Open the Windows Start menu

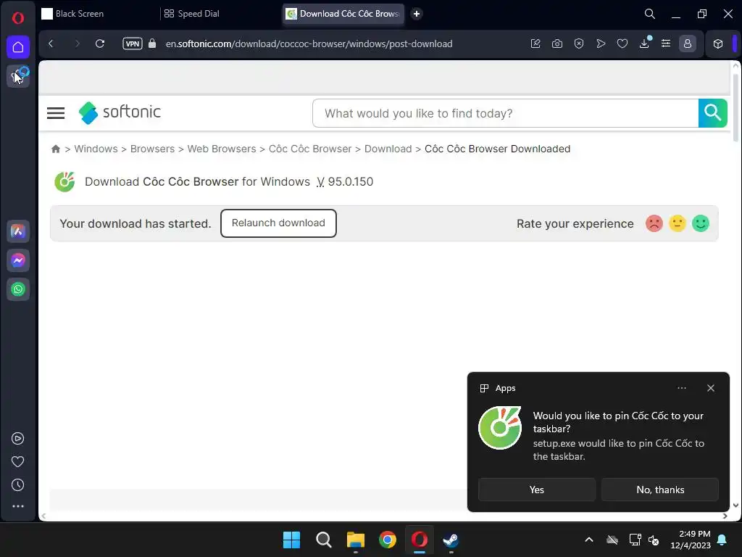(291, 540)
